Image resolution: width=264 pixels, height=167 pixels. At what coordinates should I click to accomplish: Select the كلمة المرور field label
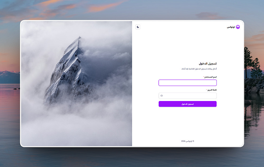click(212, 90)
